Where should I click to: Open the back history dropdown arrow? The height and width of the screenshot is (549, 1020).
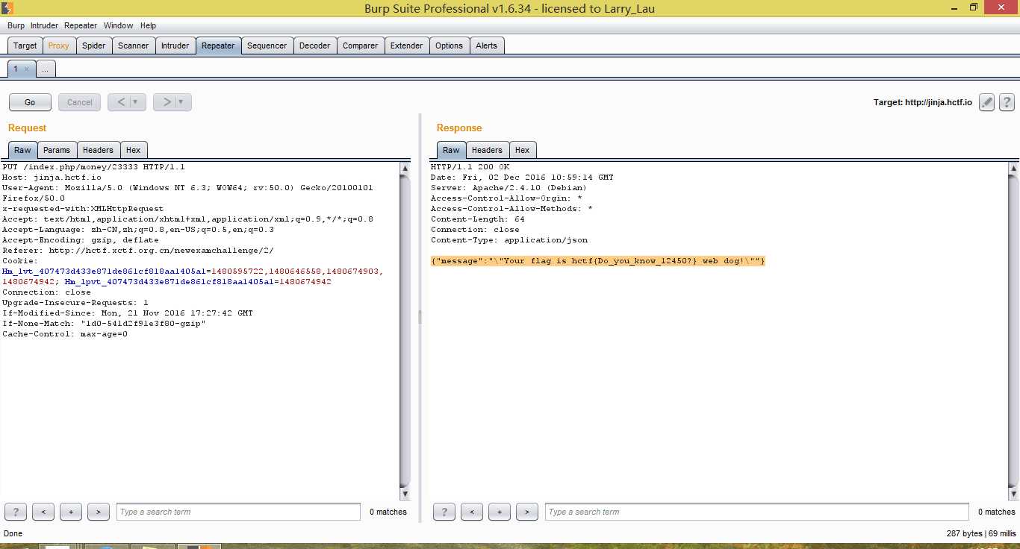coord(136,102)
